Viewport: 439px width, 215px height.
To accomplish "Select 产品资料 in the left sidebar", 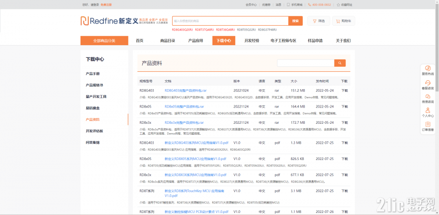I will coord(92,119).
